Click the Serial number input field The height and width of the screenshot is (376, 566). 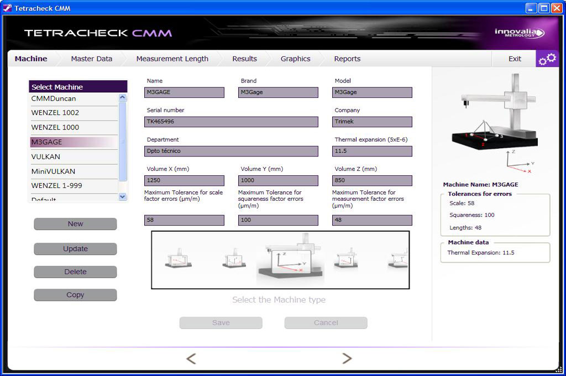click(231, 122)
